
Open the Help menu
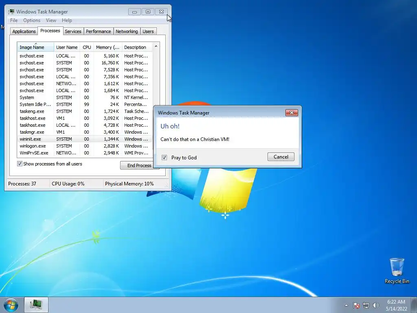67,20
